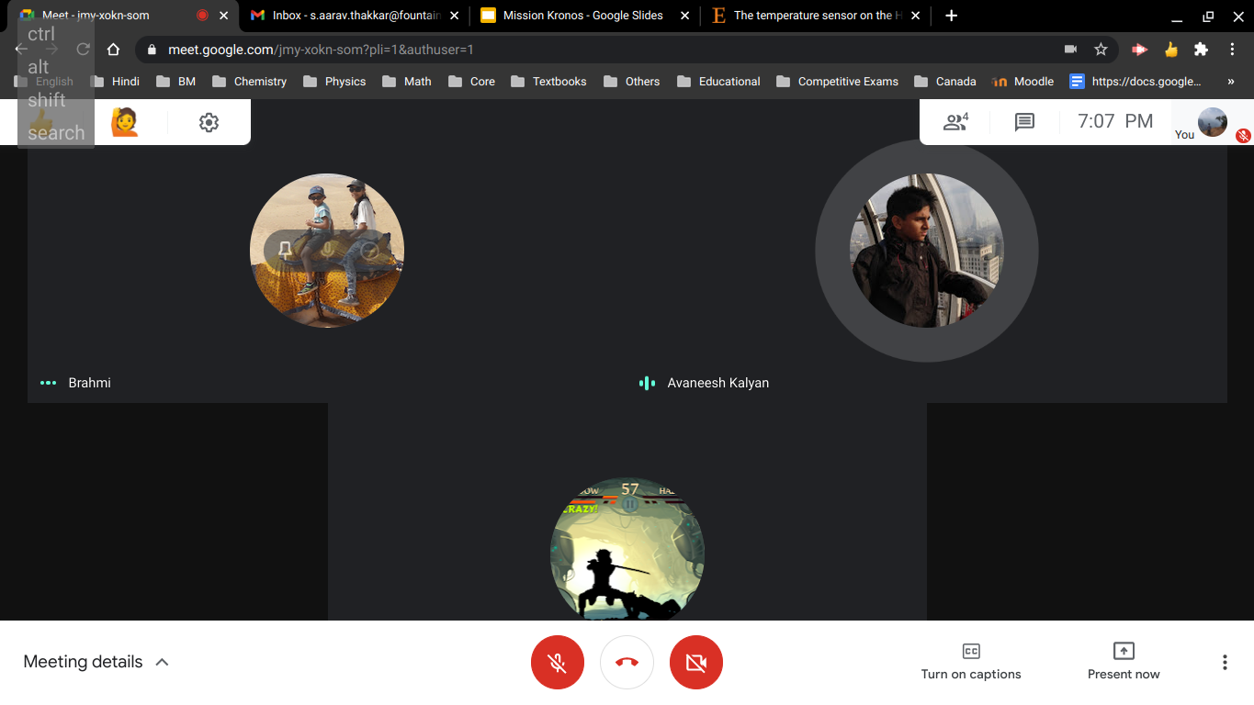Mute Brahmi's microphone from the tile overlay

point(327,250)
